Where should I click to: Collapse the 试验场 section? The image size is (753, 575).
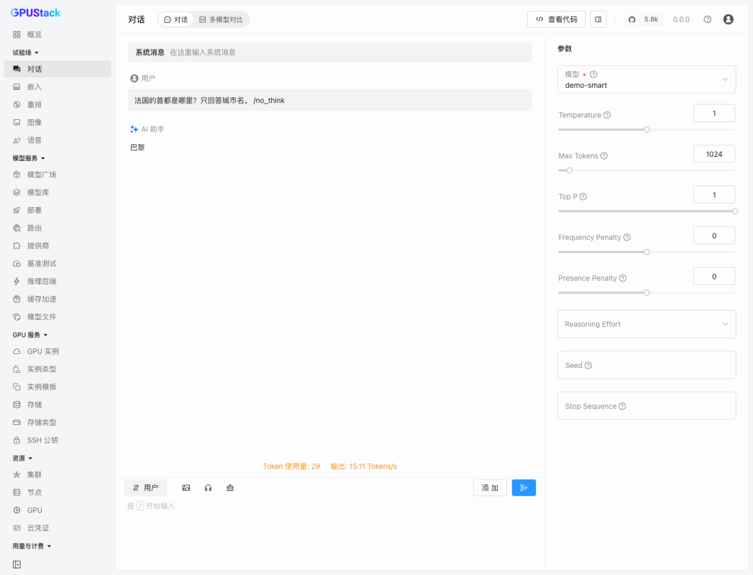click(x=26, y=52)
